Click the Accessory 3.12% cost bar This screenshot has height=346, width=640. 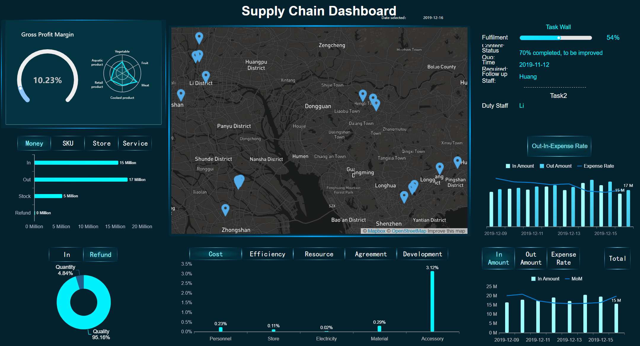432,301
